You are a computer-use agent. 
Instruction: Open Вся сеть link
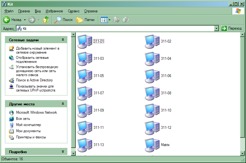(23, 119)
